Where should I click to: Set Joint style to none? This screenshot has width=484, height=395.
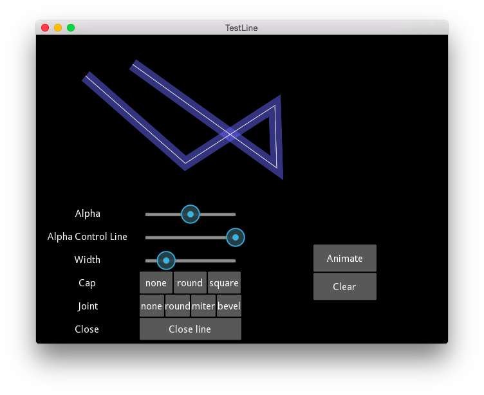[x=152, y=306]
